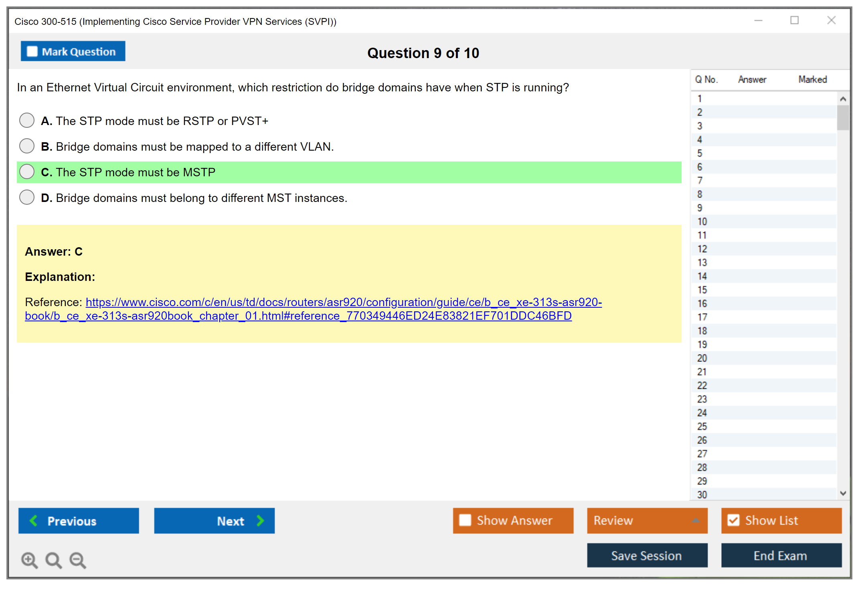The image size is (862, 589).
Task: Click the green left arrow on Previous
Action: pos(34,520)
